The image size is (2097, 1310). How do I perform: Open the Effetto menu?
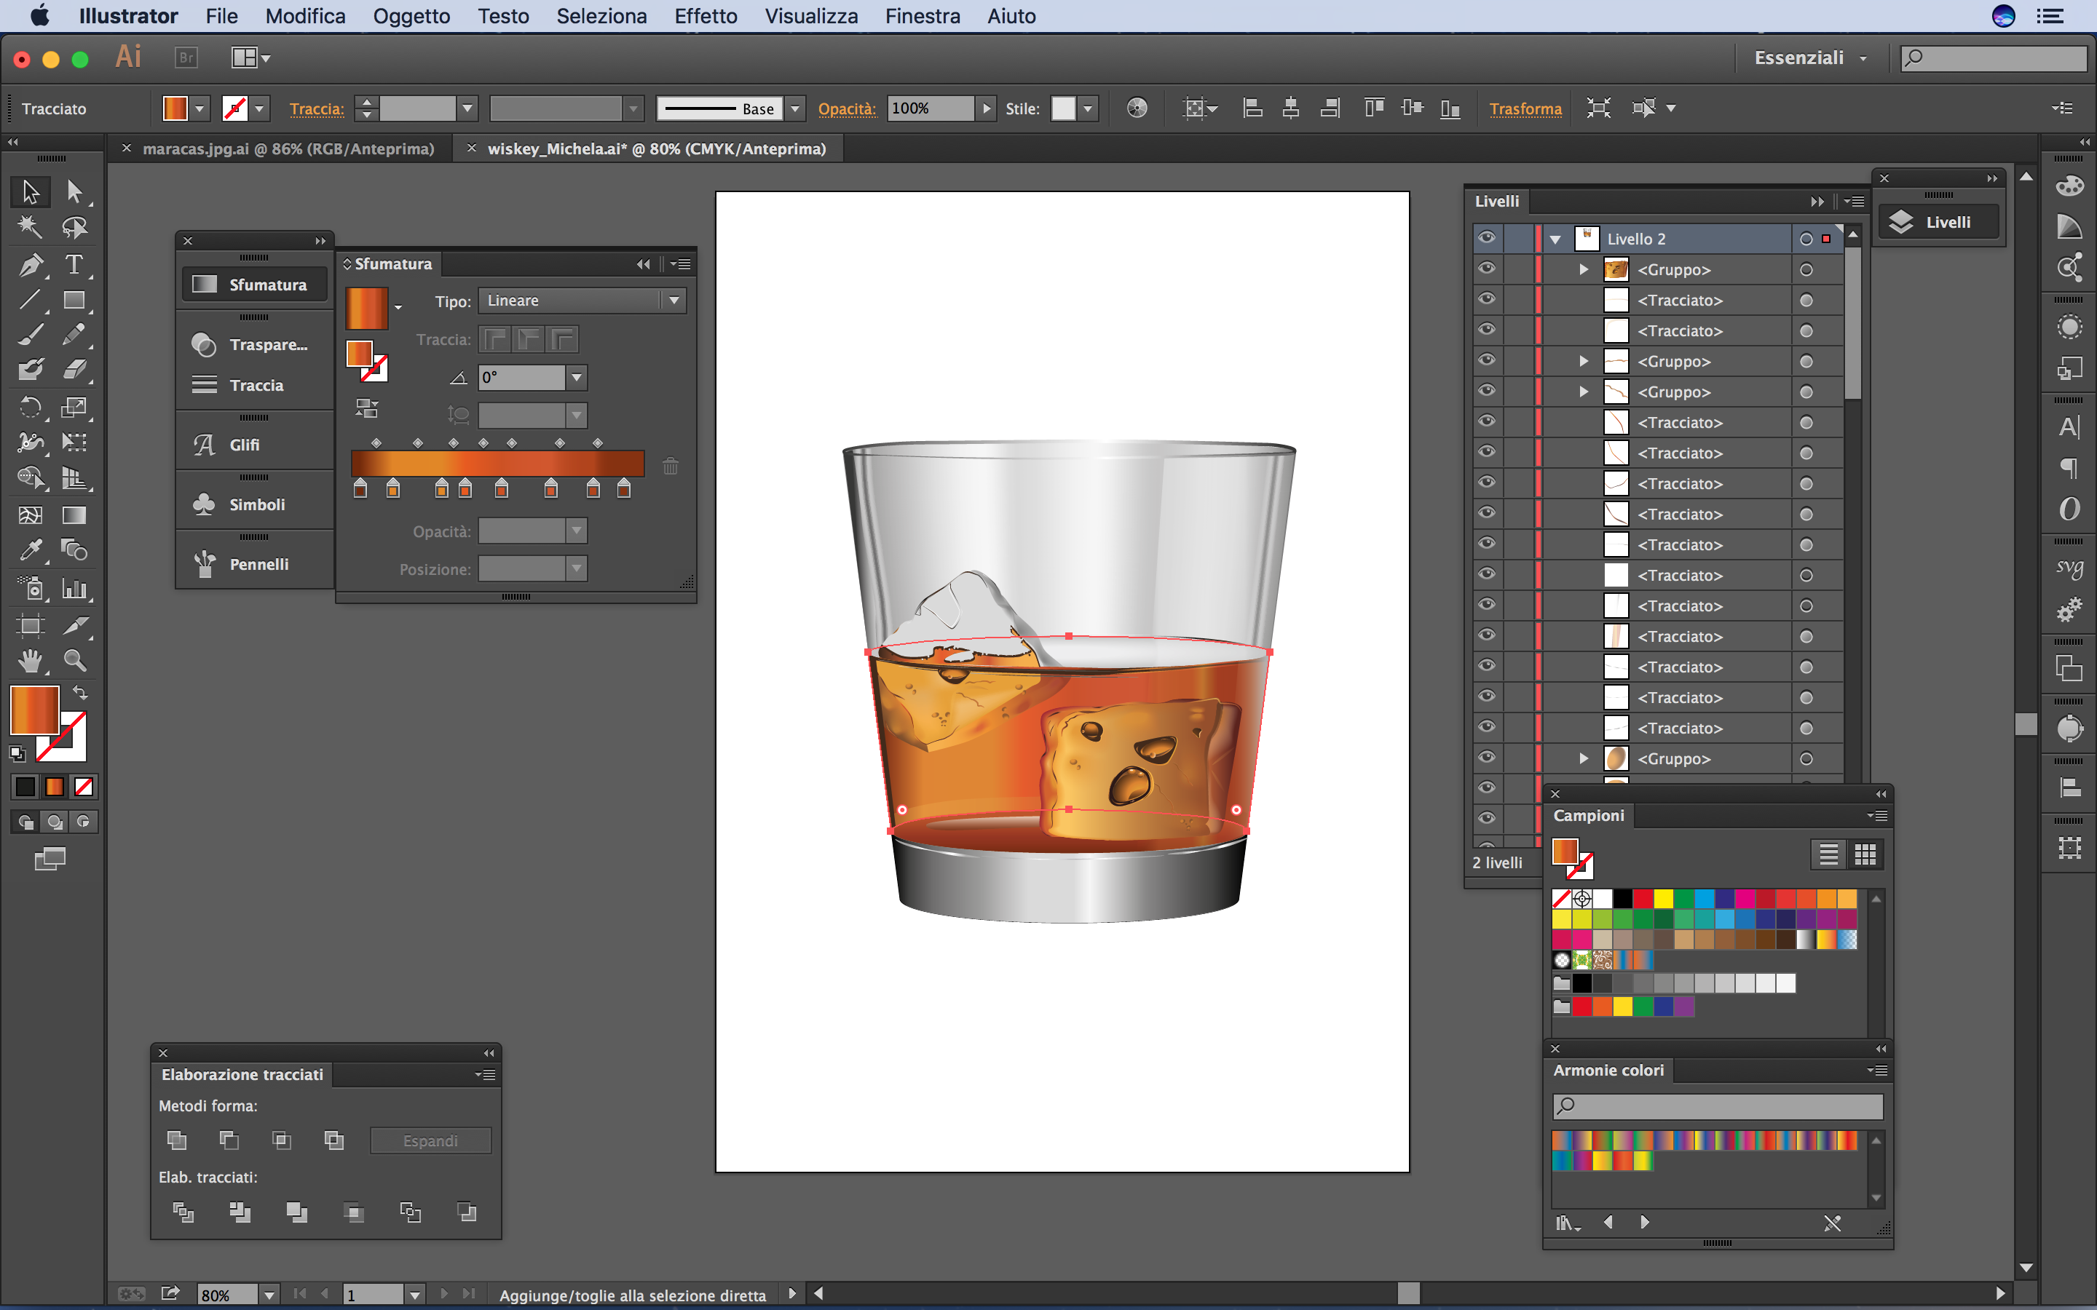[x=706, y=17]
